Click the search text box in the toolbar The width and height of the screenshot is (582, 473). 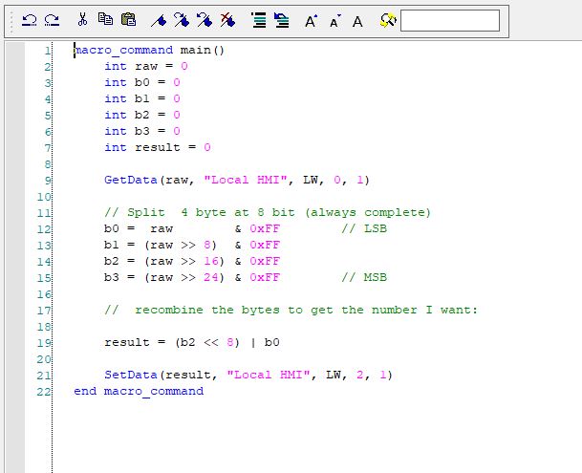449,20
